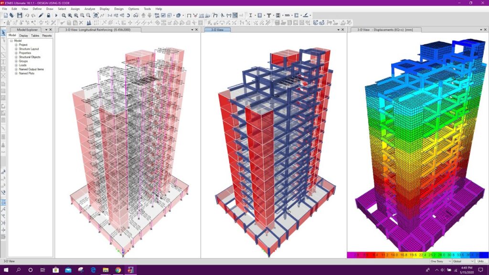
Task: Select the Rubber Band Zoom tool
Action: pyautogui.click(x=63, y=15)
